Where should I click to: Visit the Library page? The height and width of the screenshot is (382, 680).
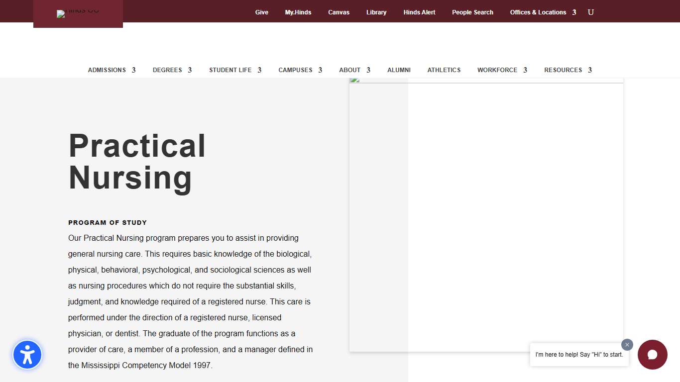pyautogui.click(x=376, y=12)
